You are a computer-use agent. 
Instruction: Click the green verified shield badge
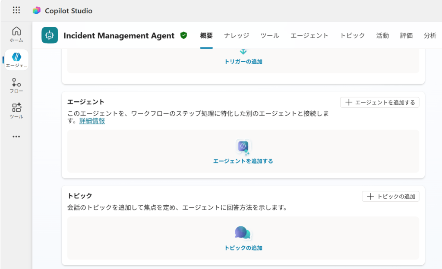183,35
